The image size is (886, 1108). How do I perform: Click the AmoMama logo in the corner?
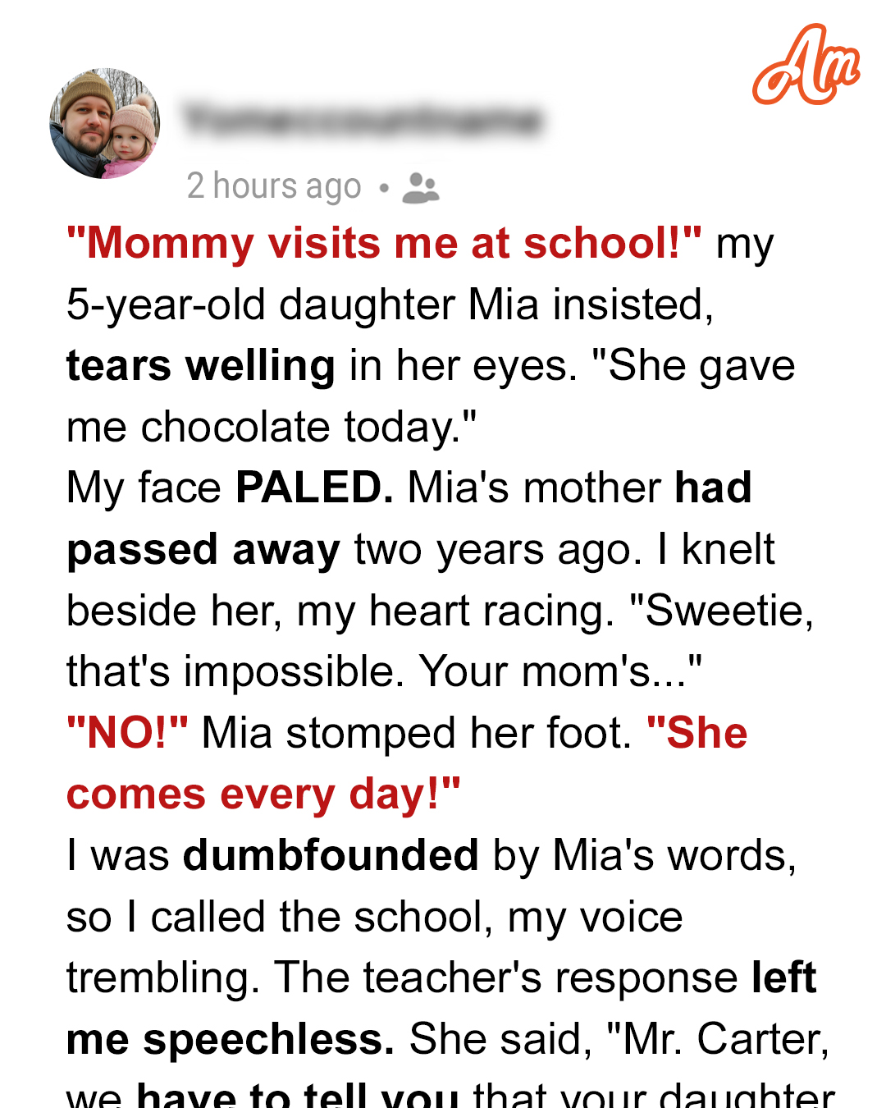(x=806, y=65)
